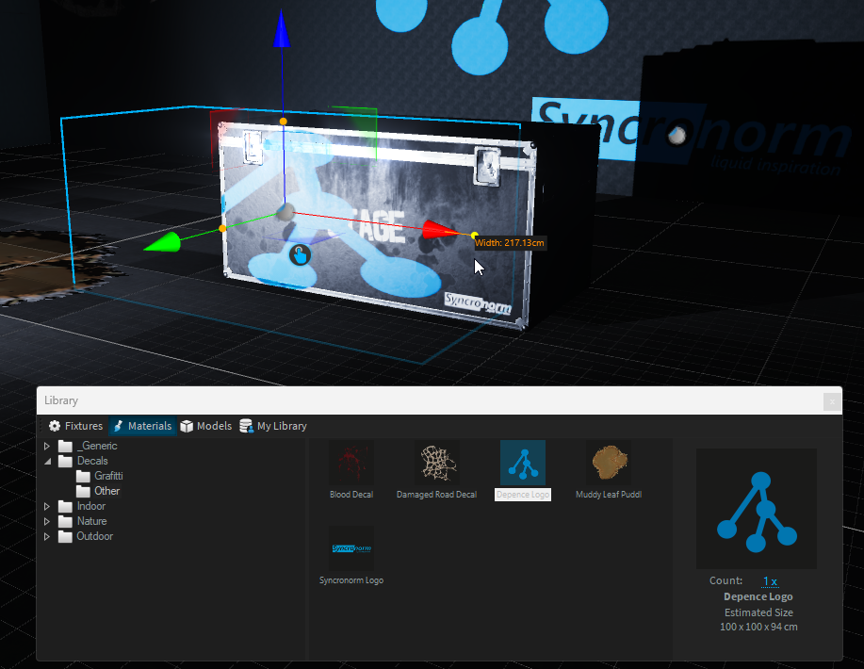Open the Models tab
This screenshot has width=864, height=669.
[206, 426]
